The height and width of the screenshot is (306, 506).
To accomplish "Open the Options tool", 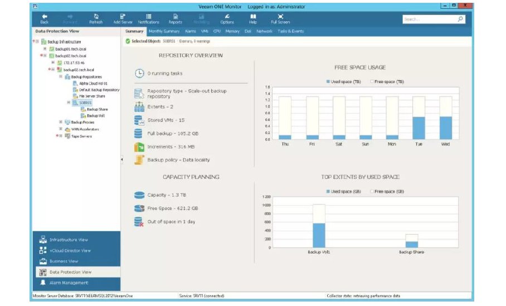I will [227, 19].
